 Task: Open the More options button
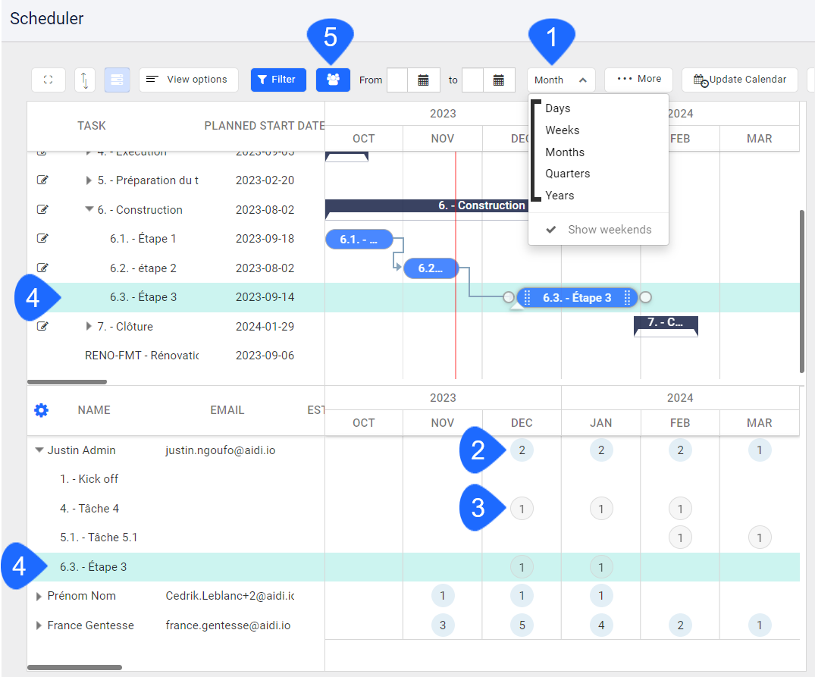click(638, 80)
